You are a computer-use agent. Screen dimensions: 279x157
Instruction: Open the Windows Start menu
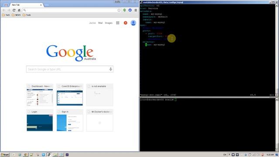coord(5,155)
